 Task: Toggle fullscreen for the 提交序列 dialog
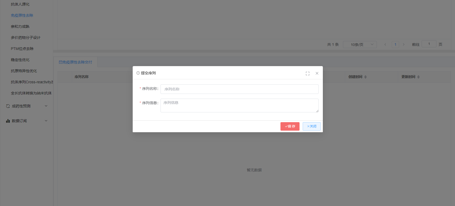[x=307, y=74]
